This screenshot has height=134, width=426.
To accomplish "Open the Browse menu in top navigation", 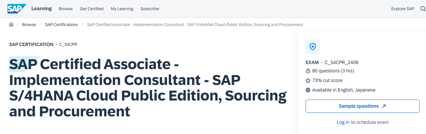I will click(66, 9).
